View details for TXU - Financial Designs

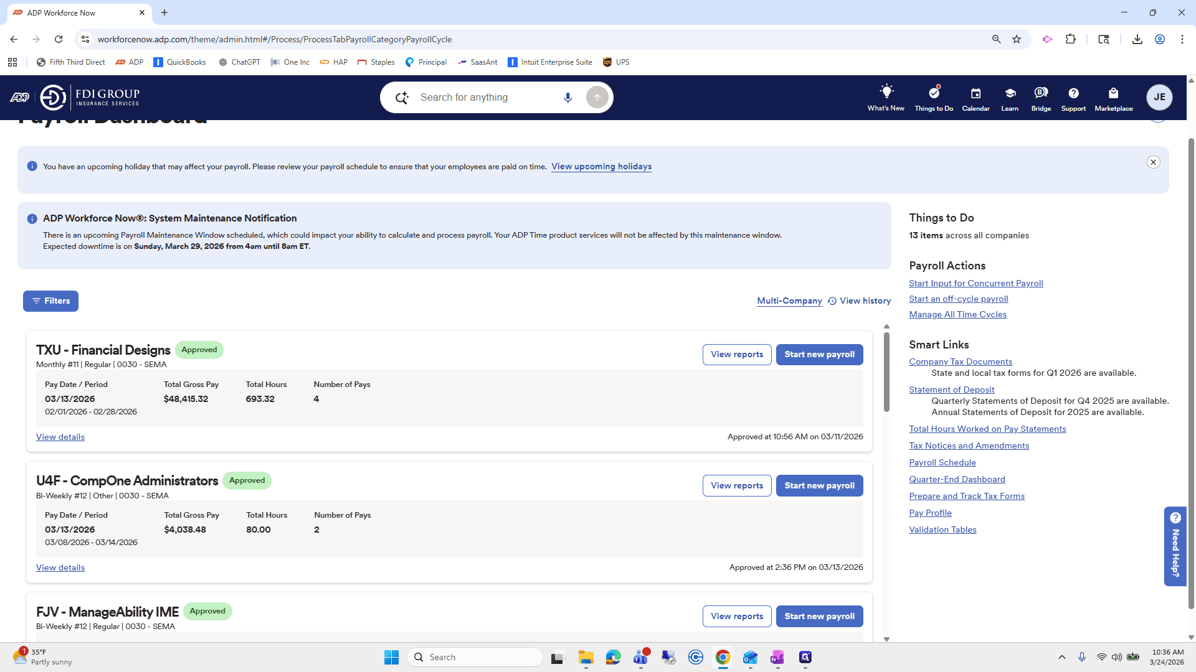pos(60,437)
